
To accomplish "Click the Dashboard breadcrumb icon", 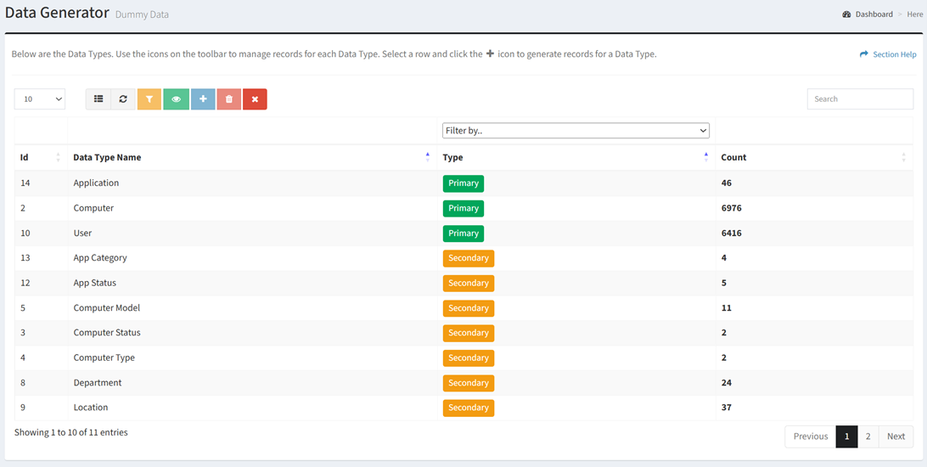I will pyautogui.click(x=846, y=14).
